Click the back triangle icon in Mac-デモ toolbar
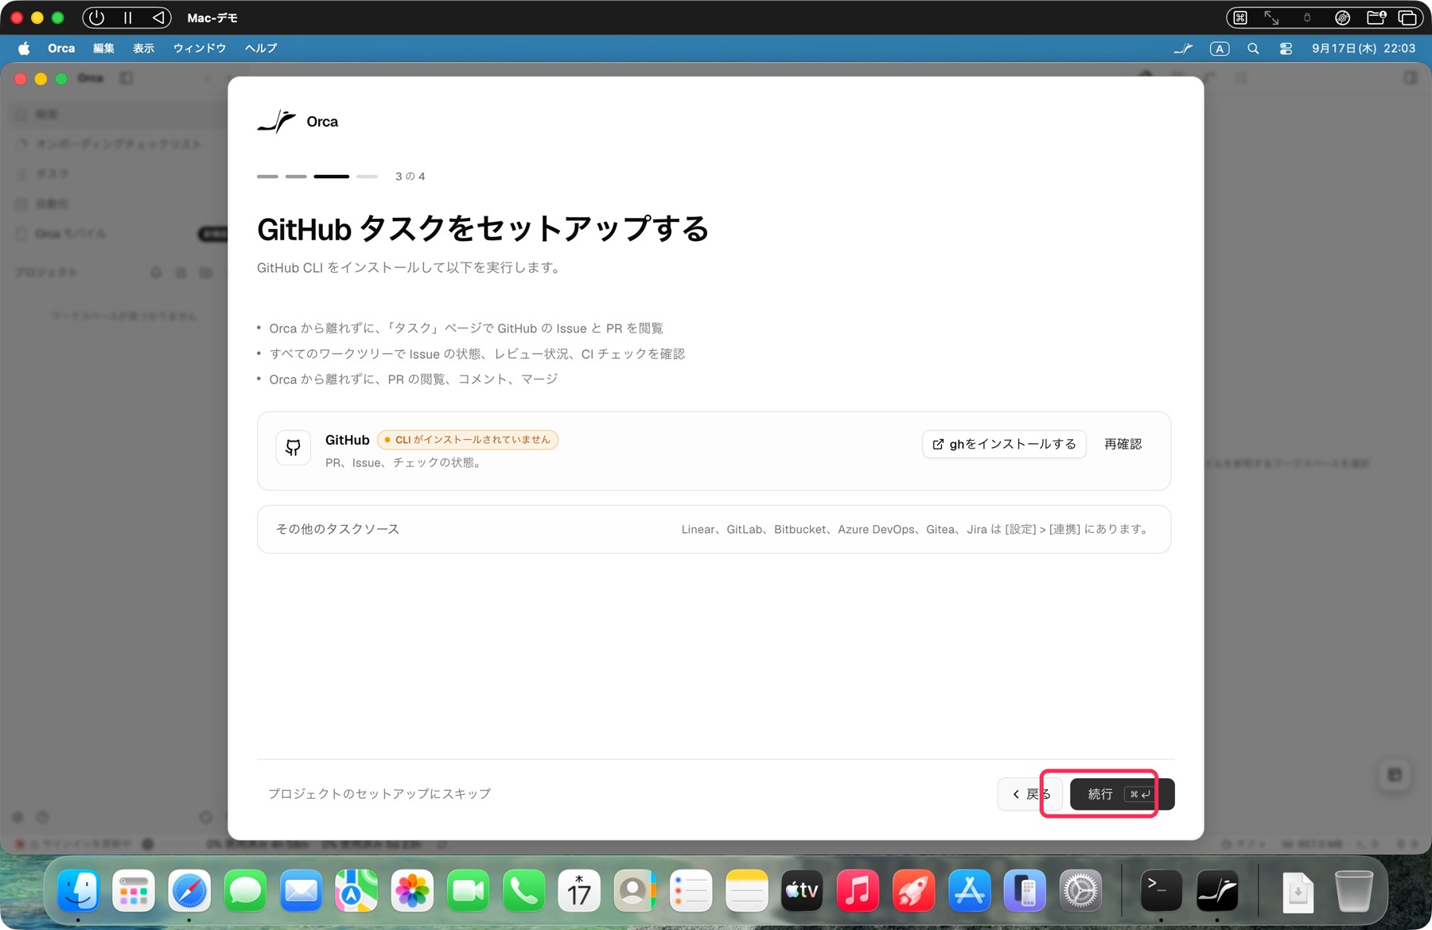The height and width of the screenshot is (930, 1432). 158,18
